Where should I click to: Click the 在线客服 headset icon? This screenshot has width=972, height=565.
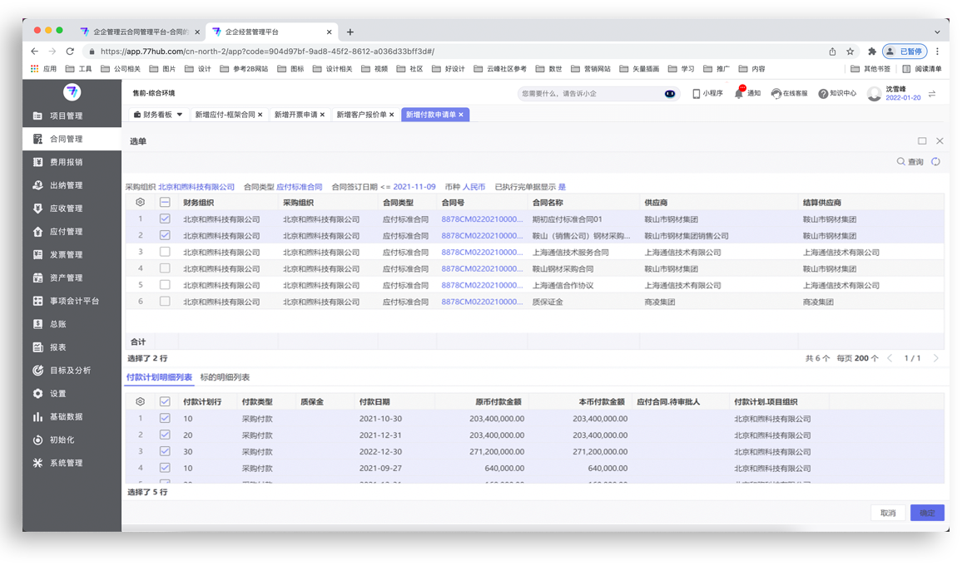(x=776, y=94)
